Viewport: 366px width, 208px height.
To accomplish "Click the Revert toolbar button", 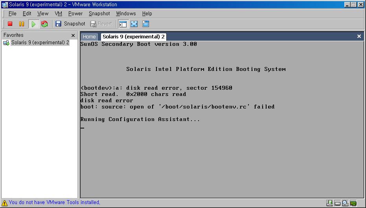I will point(101,24).
